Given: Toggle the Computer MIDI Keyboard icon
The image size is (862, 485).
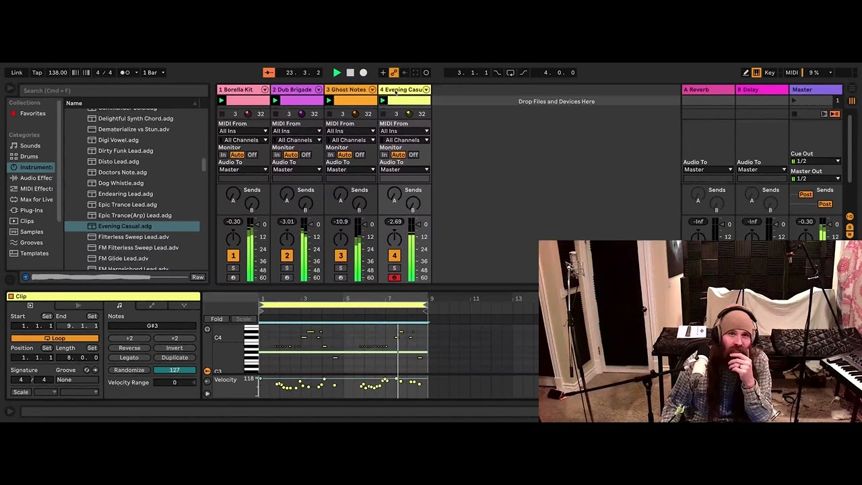Looking at the screenshot, I should (x=756, y=72).
